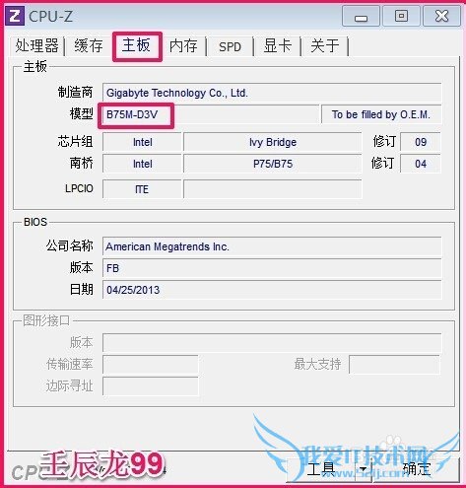Select the 主板 tab
The width and height of the screenshot is (466, 488).
pos(137,45)
